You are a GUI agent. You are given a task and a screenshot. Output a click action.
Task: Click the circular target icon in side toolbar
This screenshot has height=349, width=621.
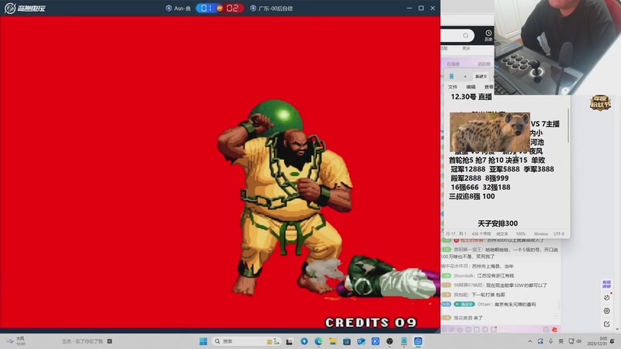point(607,311)
